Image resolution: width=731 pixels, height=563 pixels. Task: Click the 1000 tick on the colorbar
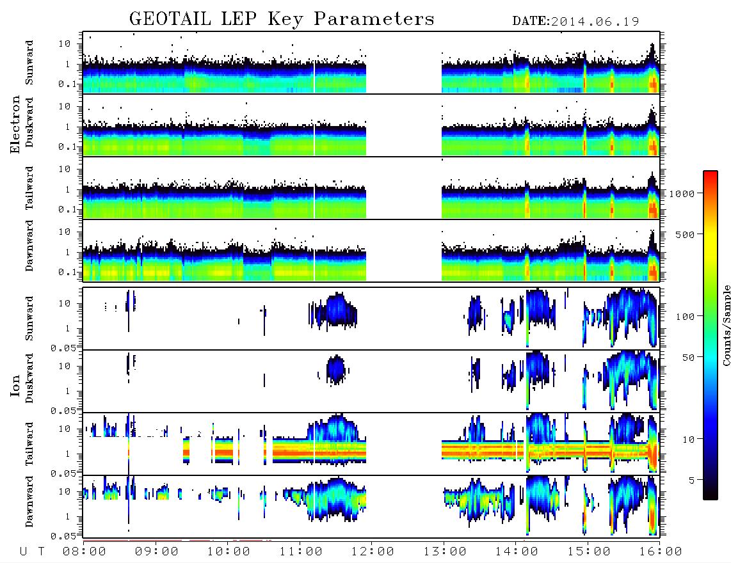coord(682,193)
